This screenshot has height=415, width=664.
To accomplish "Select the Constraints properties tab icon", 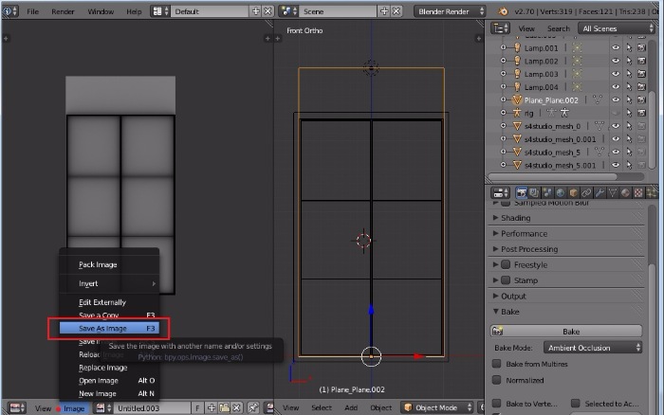I will point(586,193).
